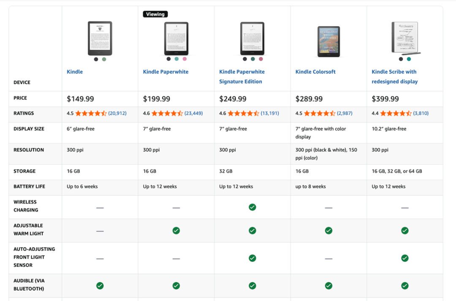This screenshot has width=456, height=301.
Task: Click the basic Kindle device image
Action: coord(100,38)
